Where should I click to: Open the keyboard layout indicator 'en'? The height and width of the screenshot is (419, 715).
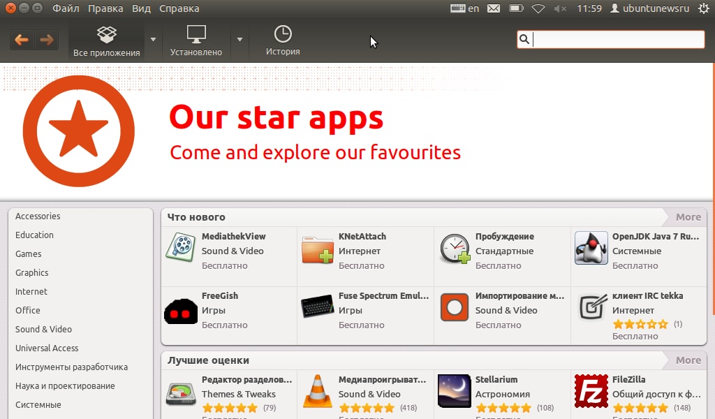464,8
